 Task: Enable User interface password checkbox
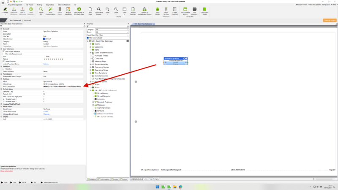[4, 54]
